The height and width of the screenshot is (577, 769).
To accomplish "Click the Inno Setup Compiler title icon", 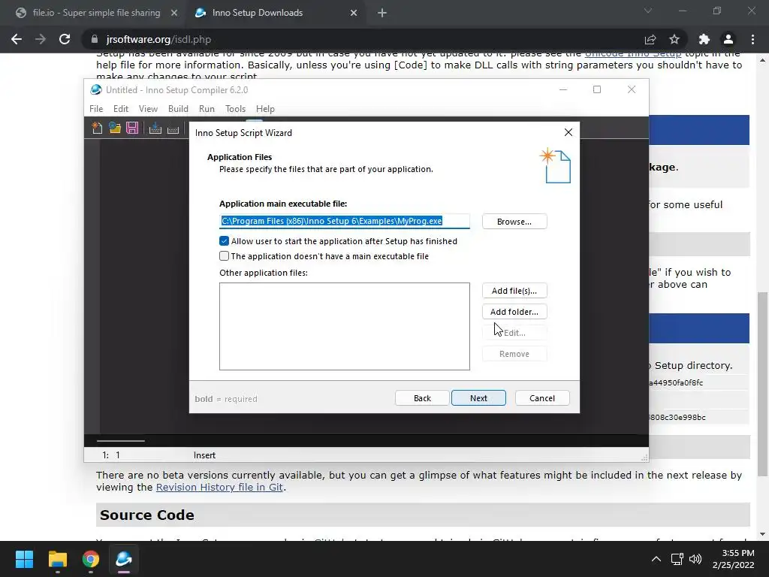I will pyautogui.click(x=96, y=90).
